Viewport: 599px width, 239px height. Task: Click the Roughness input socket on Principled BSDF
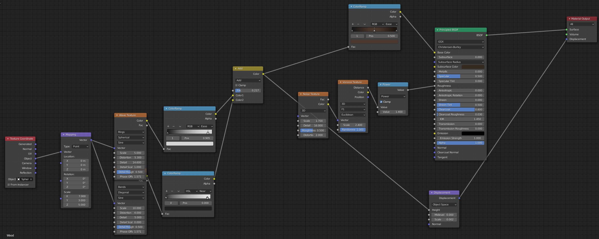[434, 86]
